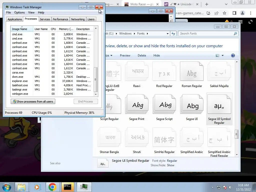Click Show processes from all users

click(x=33, y=101)
